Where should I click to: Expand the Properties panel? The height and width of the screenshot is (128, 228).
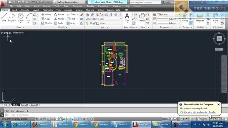pyautogui.click(x=166, y=27)
